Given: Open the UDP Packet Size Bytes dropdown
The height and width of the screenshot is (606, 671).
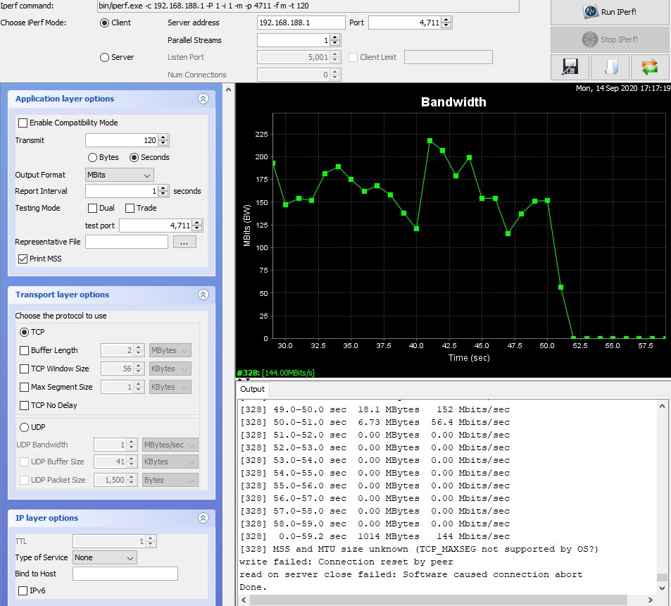Looking at the screenshot, I should (170, 480).
